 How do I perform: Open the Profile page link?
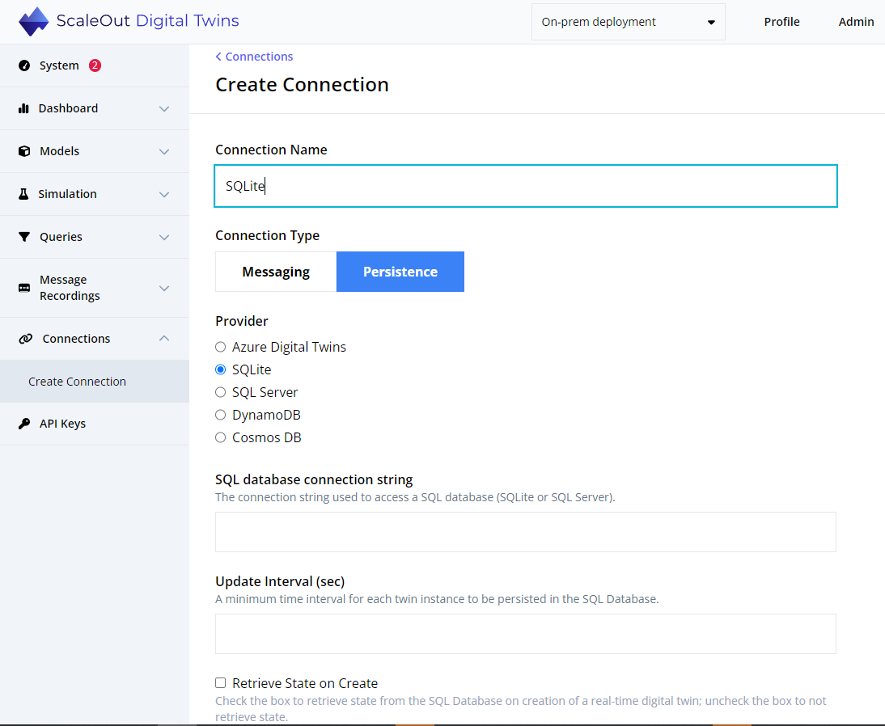point(781,22)
